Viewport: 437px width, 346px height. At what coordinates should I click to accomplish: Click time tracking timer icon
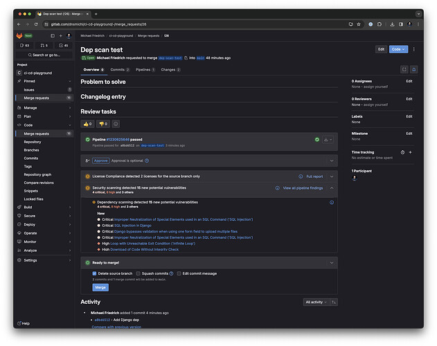(x=402, y=152)
